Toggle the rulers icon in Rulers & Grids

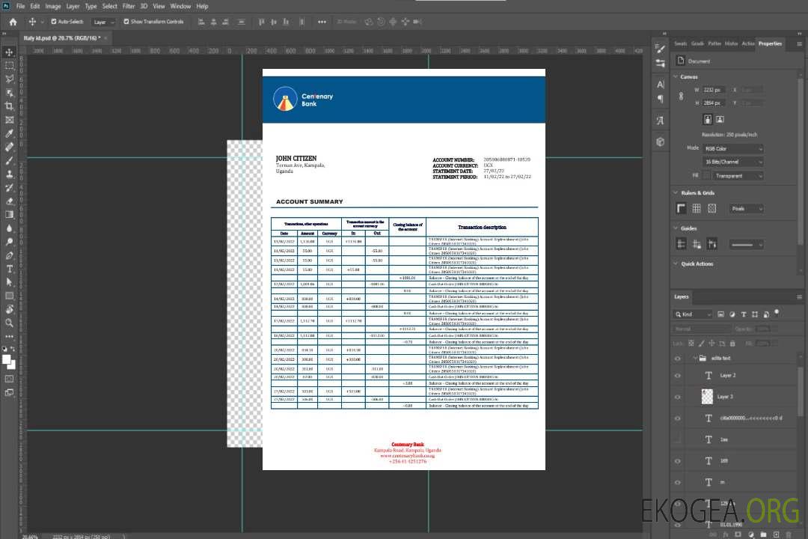[682, 209]
